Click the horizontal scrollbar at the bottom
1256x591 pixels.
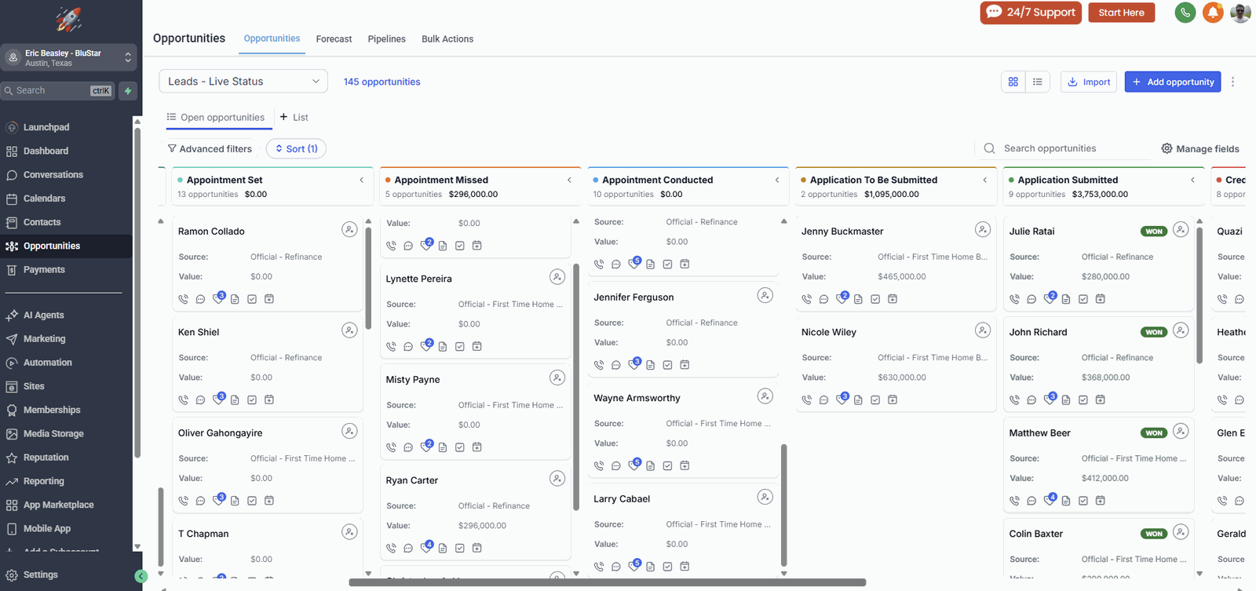(608, 583)
